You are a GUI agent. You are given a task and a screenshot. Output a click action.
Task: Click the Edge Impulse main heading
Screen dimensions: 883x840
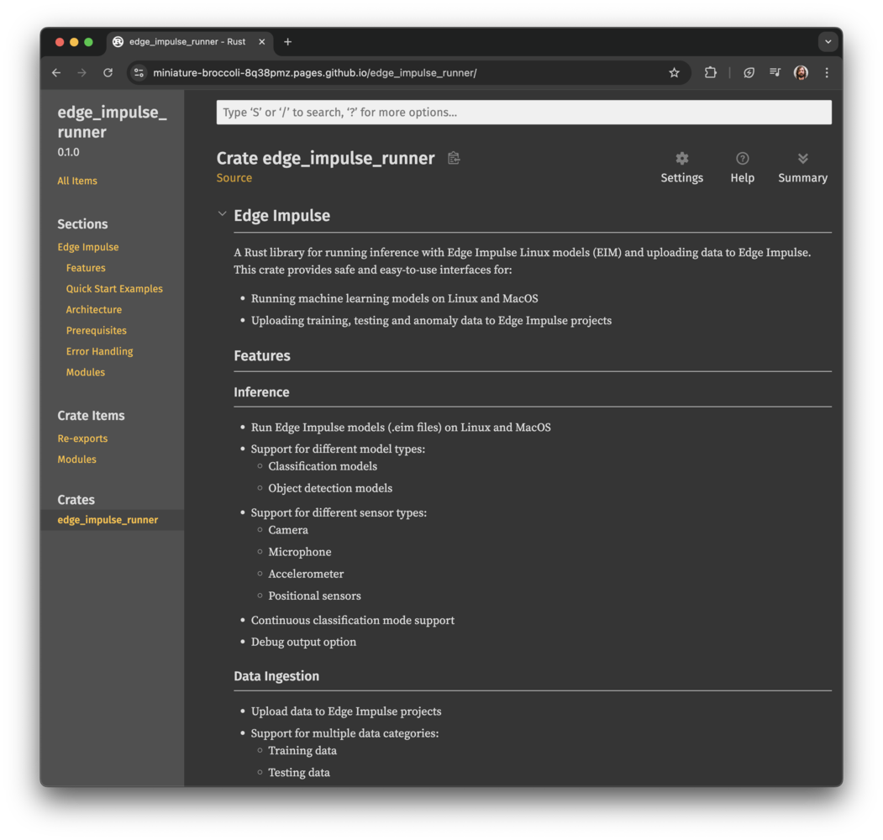(x=281, y=216)
